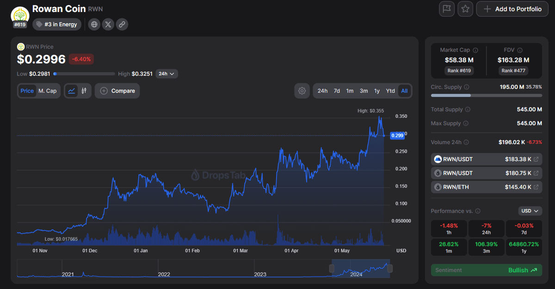
Task: Click the #3 in Energy tag
Action: 57,25
